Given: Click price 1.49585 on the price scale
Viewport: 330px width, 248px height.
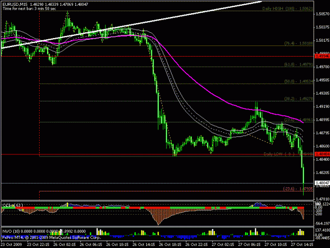Looking at the screenshot, I should (x=323, y=80).
